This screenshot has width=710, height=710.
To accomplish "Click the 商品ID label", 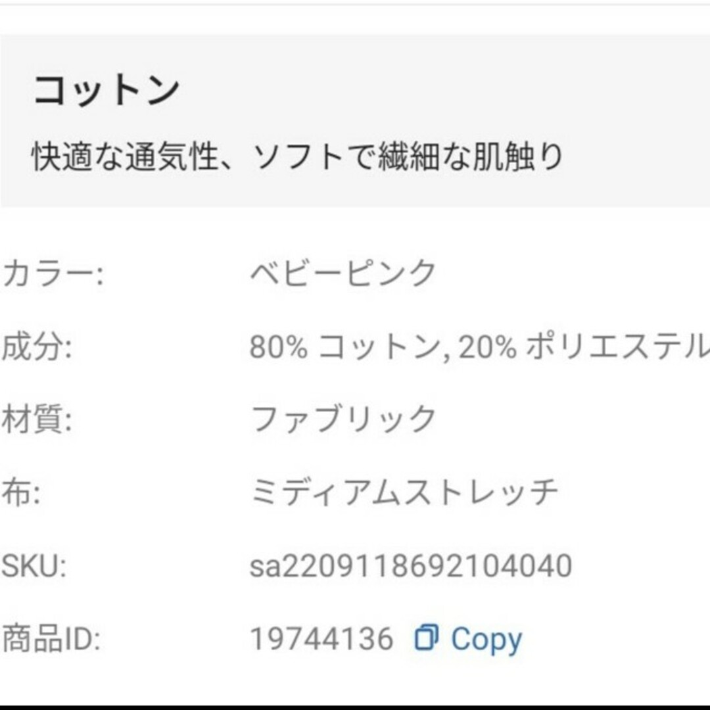I will (51, 638).
